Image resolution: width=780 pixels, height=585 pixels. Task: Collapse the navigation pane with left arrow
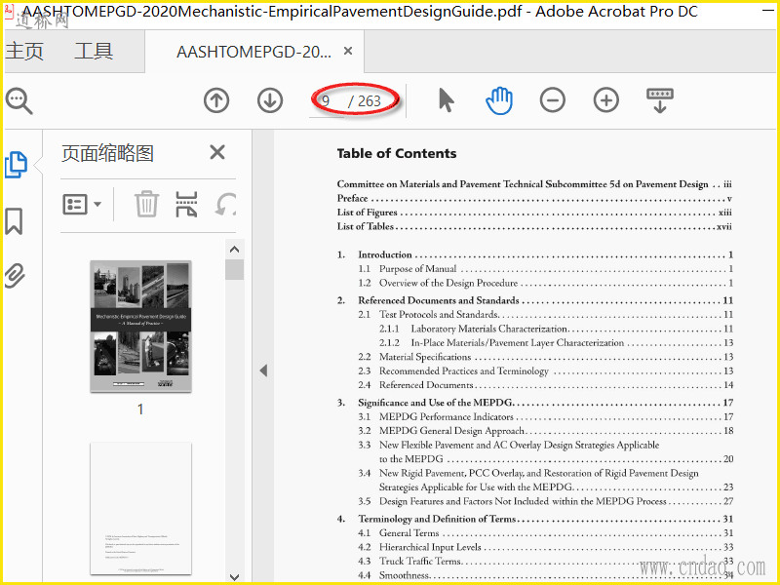(263, 370)
